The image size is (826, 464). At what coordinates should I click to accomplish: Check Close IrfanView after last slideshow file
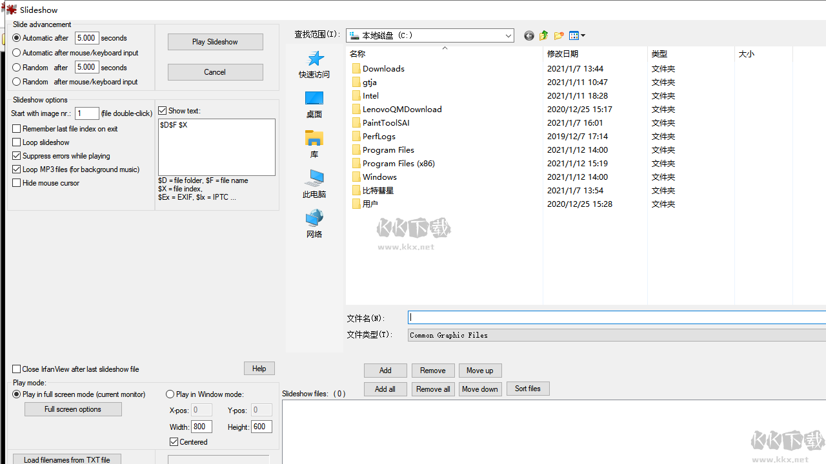[x=17, y=369]
